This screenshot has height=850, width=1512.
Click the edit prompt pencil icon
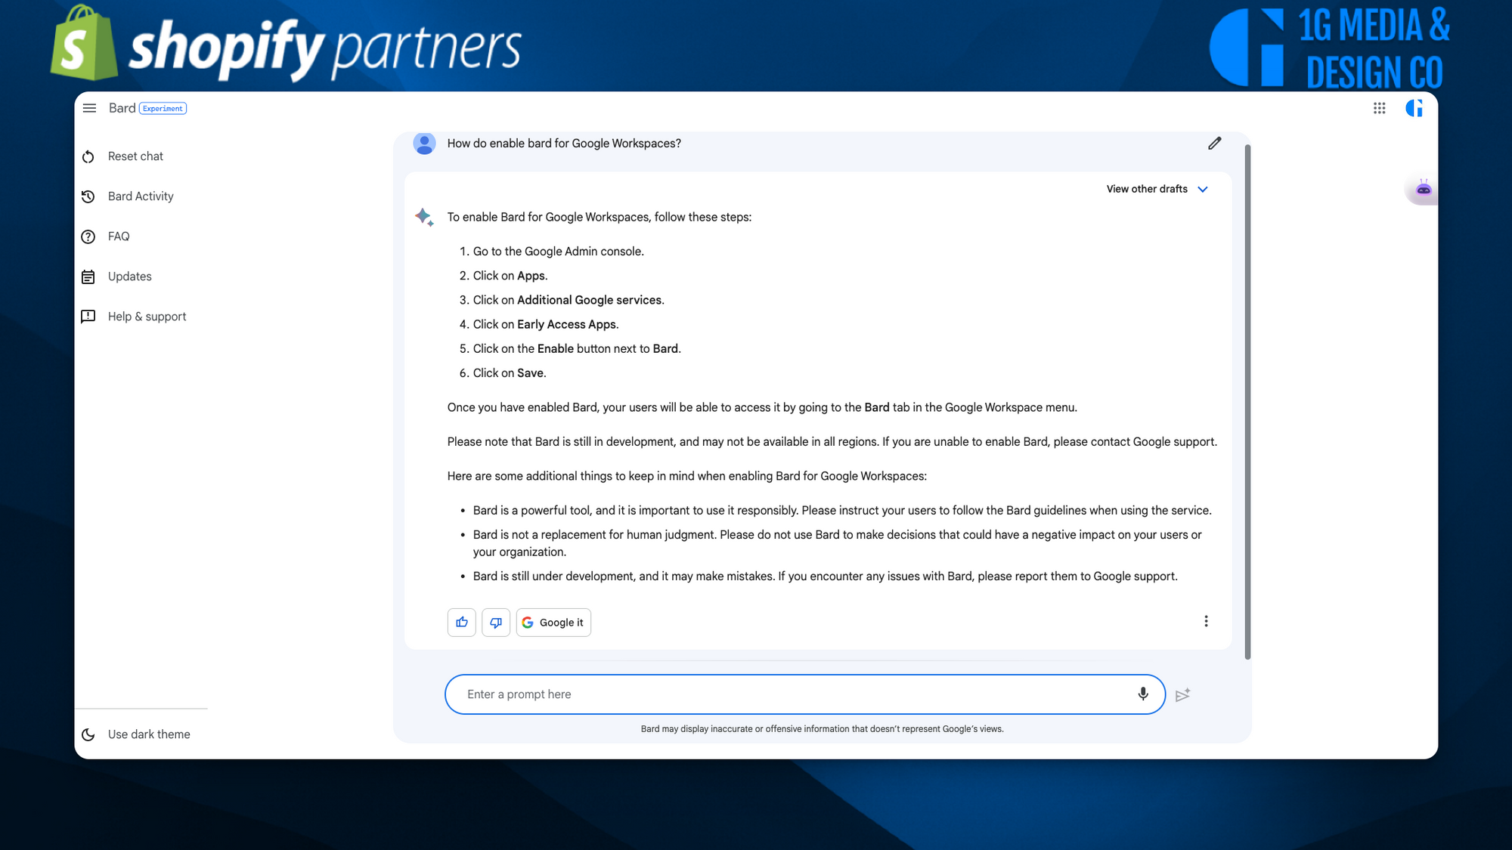pyautogui.click(x=1214, y=144)
